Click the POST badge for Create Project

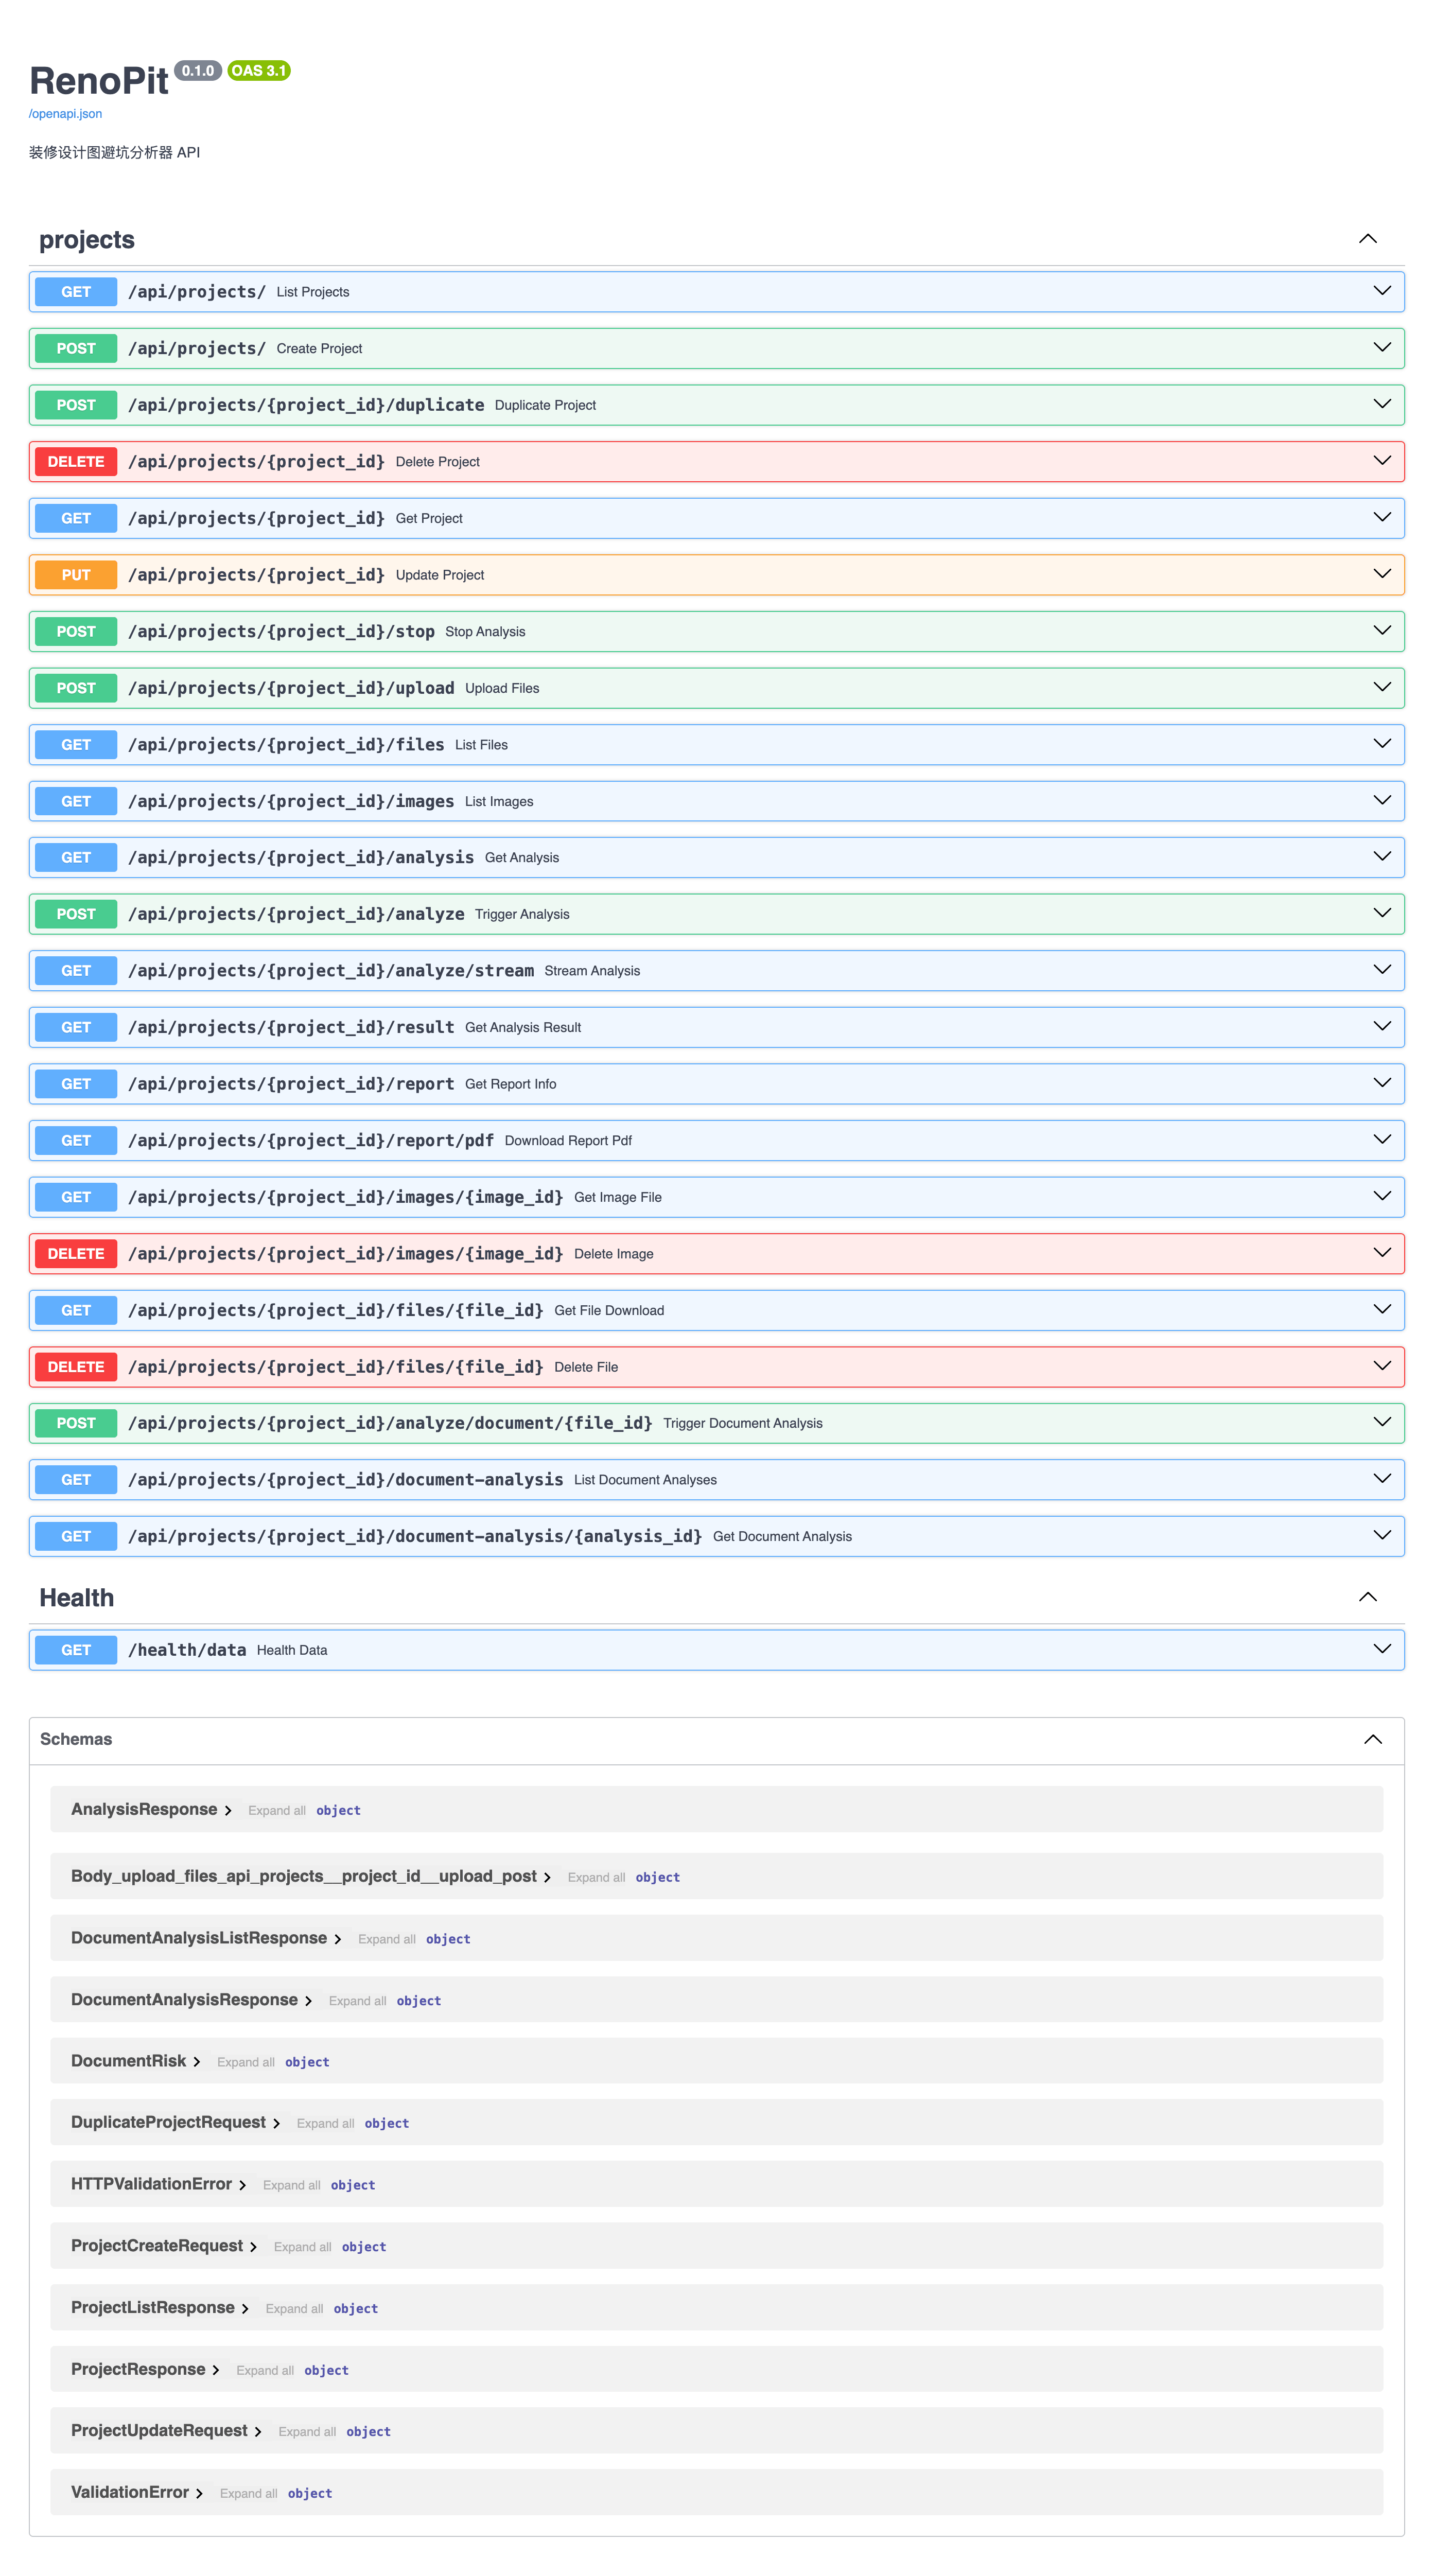(x=76, y=348)
